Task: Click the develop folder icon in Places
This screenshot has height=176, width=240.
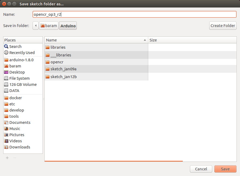Action: [6, 110]
